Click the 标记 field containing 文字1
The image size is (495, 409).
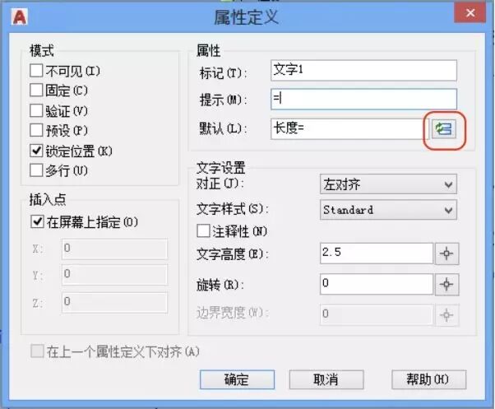(x=363, y=71)
